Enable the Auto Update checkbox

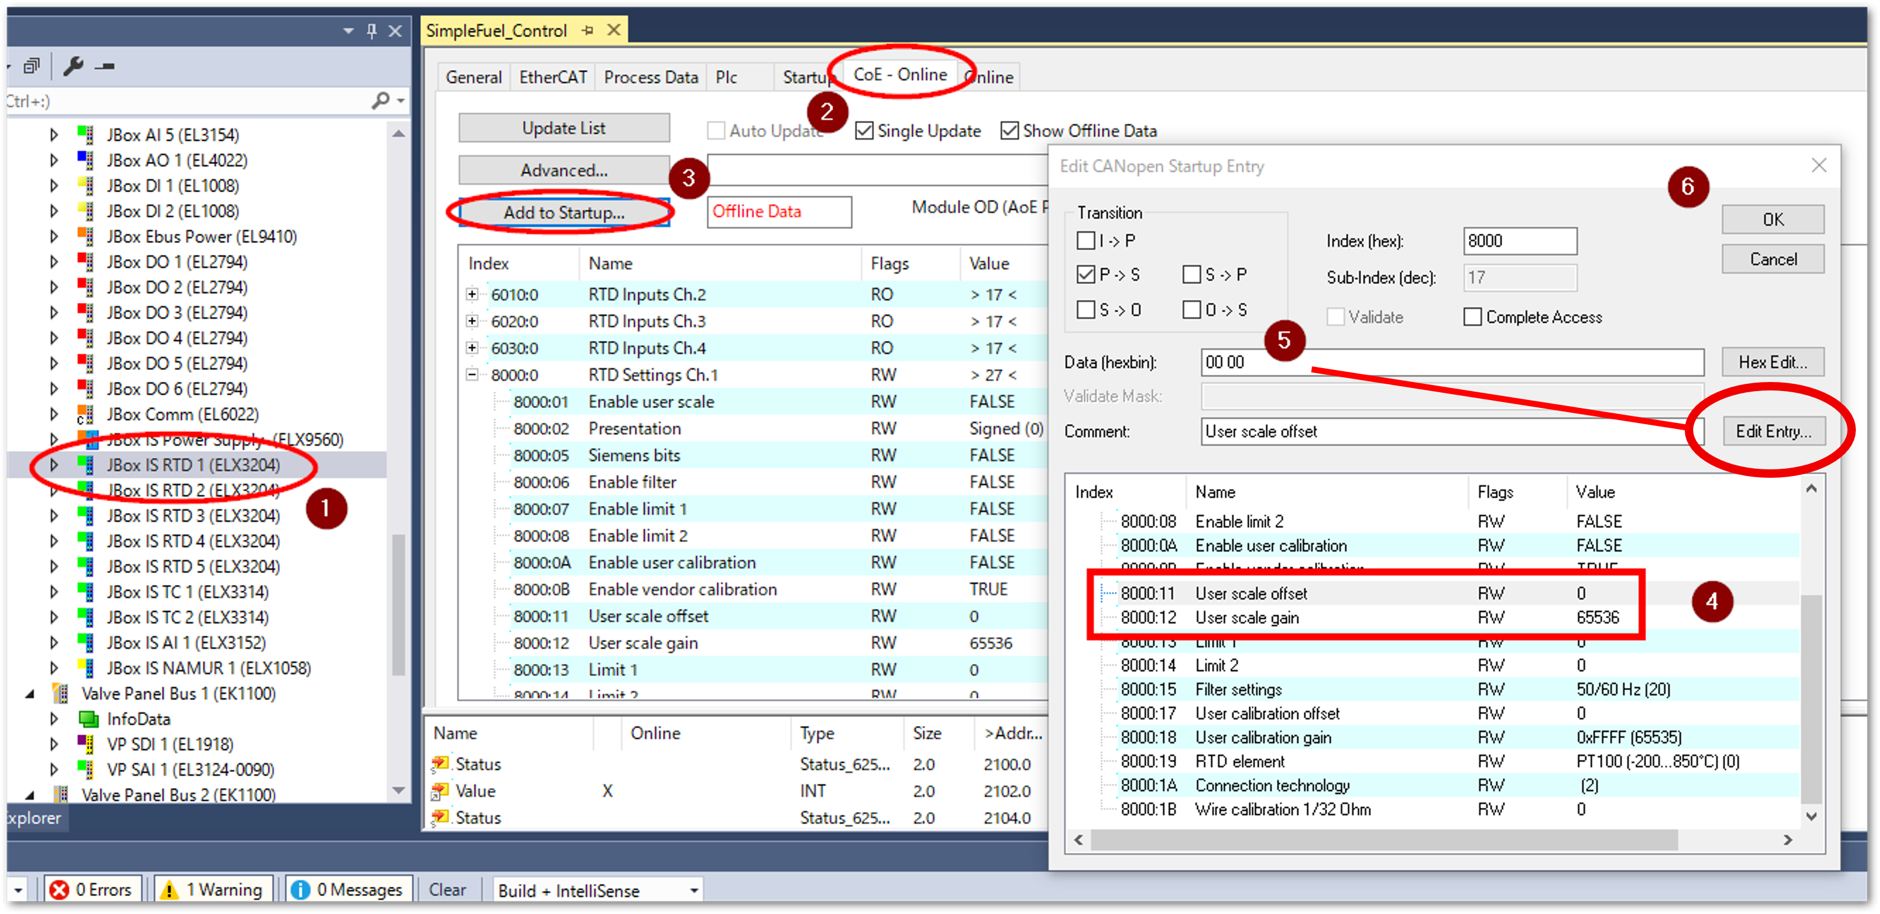pos(716,131)
